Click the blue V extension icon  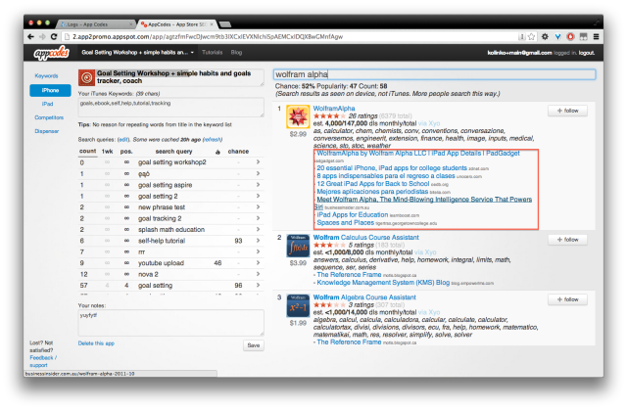click(557, 37)
